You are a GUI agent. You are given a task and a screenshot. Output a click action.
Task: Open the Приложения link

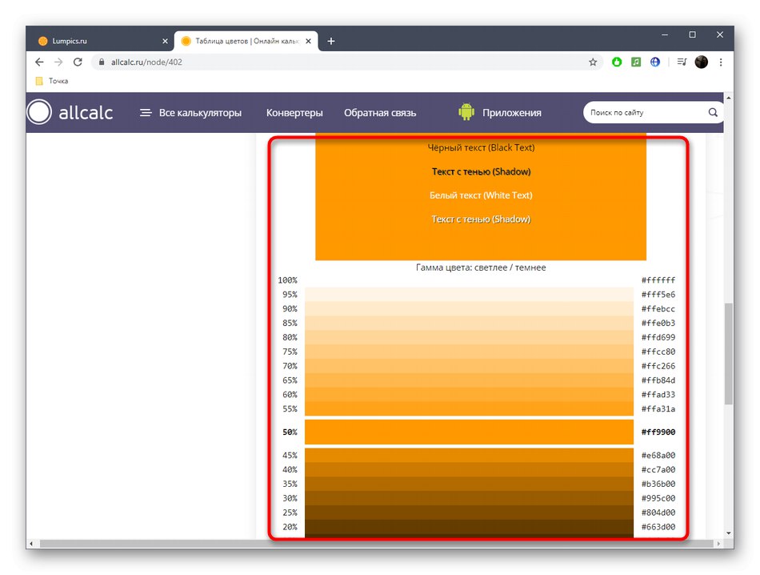coord(512,113)
